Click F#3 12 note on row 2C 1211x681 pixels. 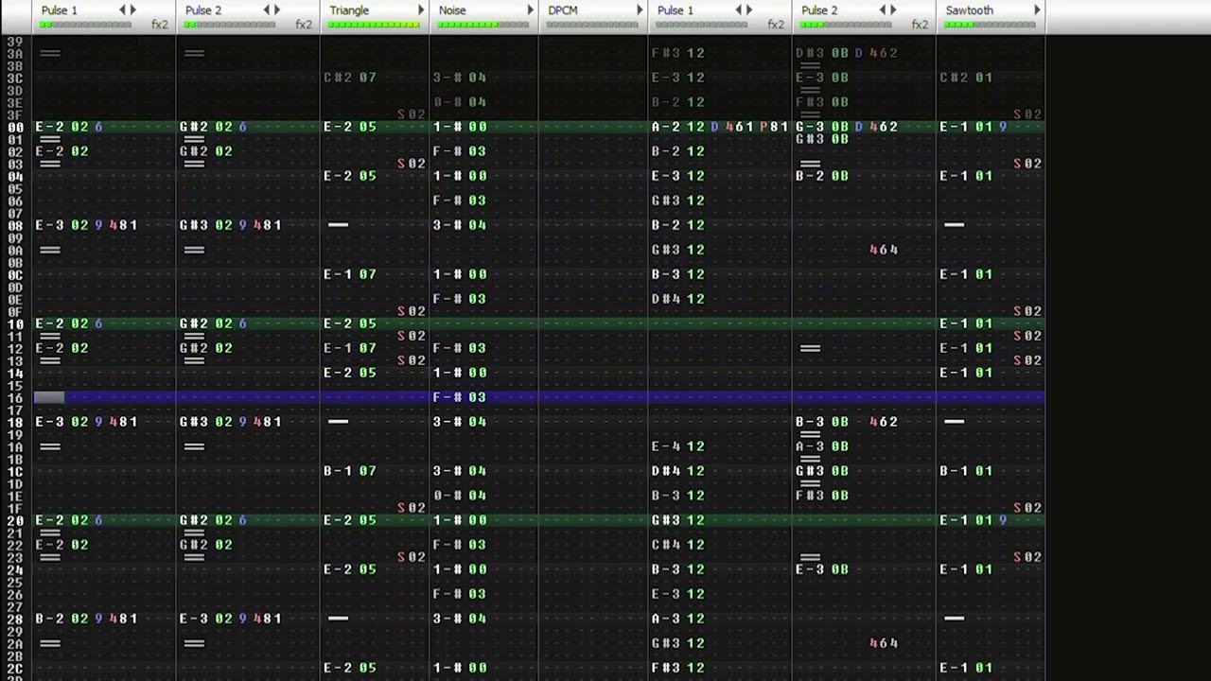tap(677, 668)
